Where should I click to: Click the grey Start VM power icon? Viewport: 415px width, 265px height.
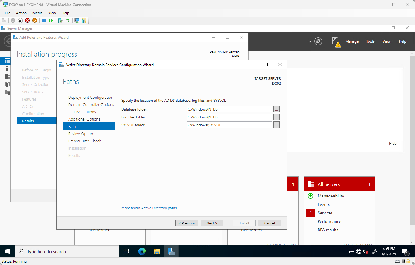click(13, 21)
